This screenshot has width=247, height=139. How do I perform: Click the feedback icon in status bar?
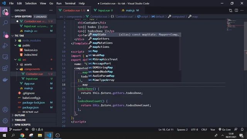click(236, 129)
